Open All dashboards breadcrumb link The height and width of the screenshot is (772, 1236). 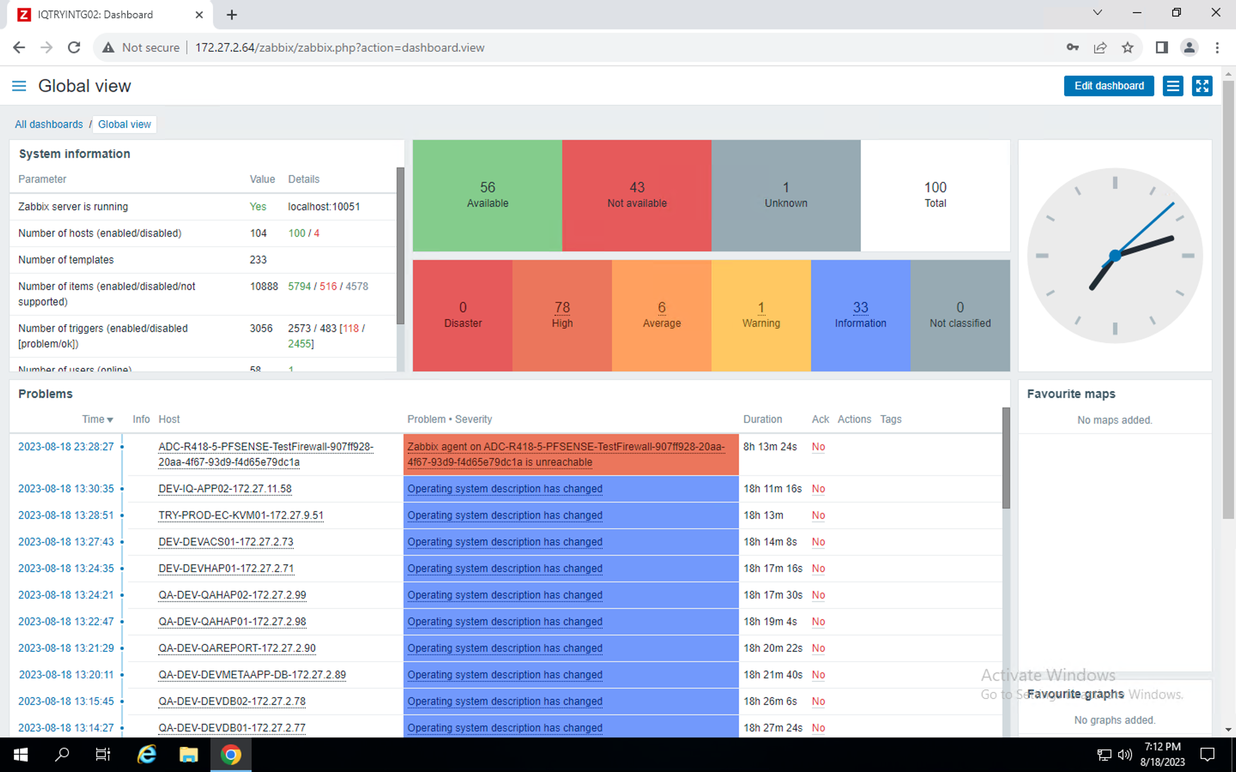(x=48, y=124)
